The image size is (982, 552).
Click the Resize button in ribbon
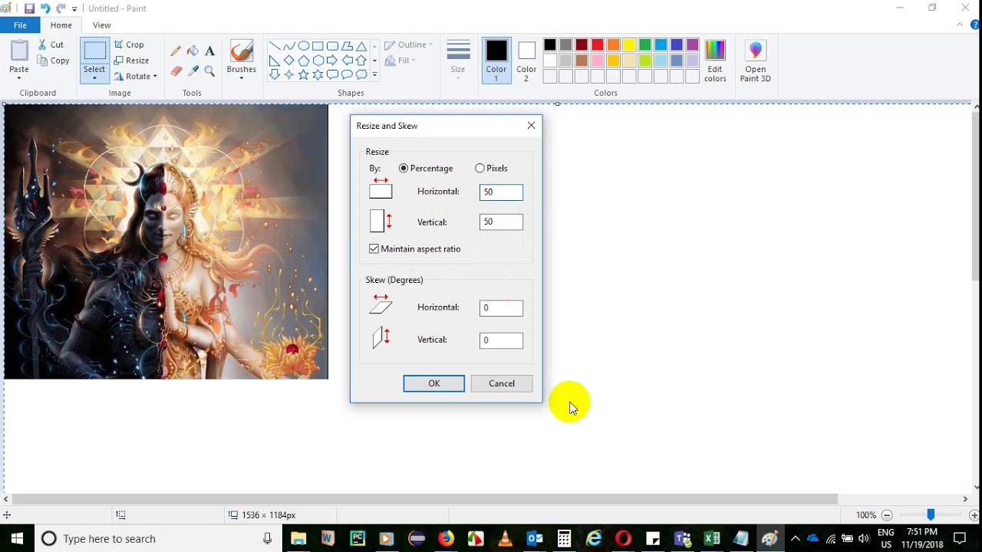[131, 61]
